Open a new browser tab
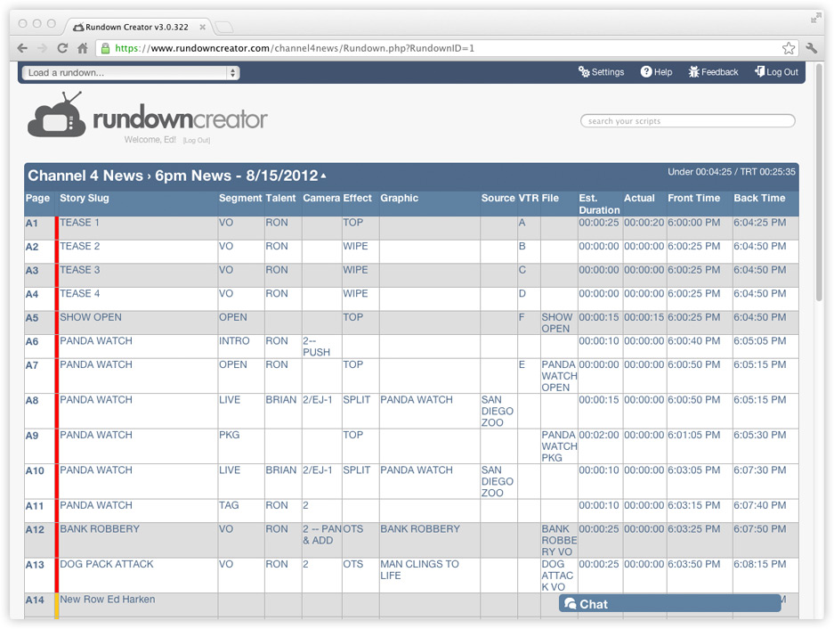The width and height of the screenshot is (834, 629). [x=224, y=27]
